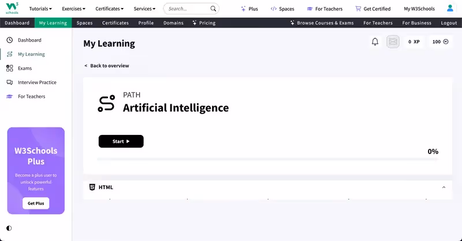
Task: Go Back to overview
Action: click(107, 66)
